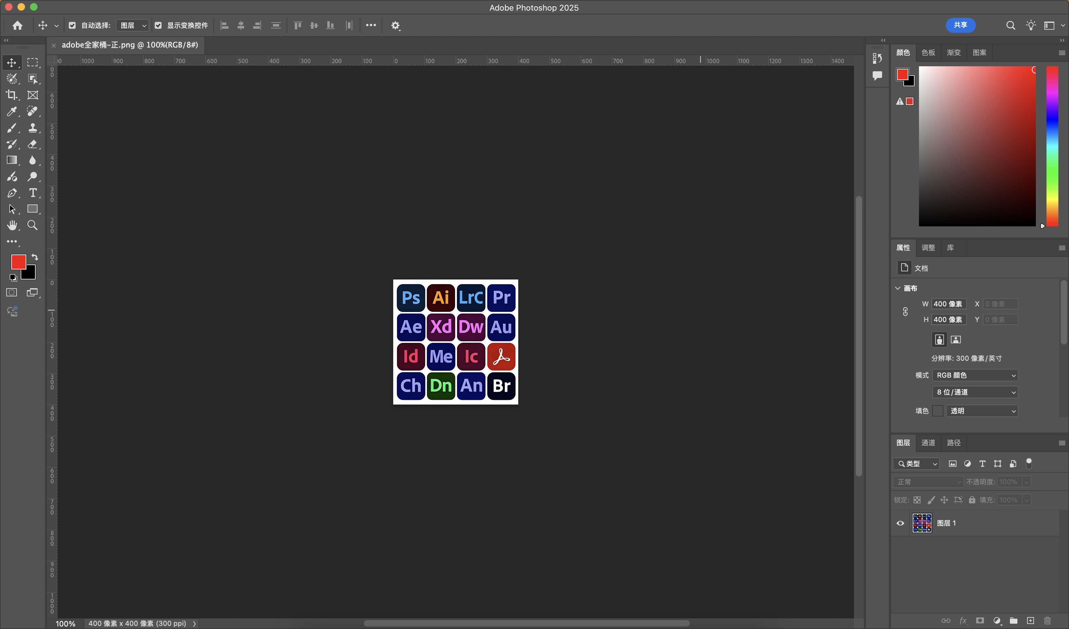
Task: Switch to the 通道 tab
Action: tap(928, 443)
